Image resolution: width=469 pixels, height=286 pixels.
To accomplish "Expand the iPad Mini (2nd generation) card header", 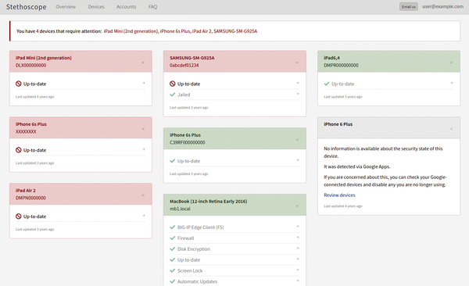I will point(143,63).
